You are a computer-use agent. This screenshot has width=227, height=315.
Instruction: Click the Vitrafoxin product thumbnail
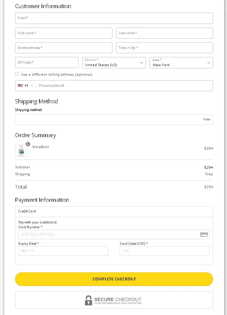[x=21, y=150]
